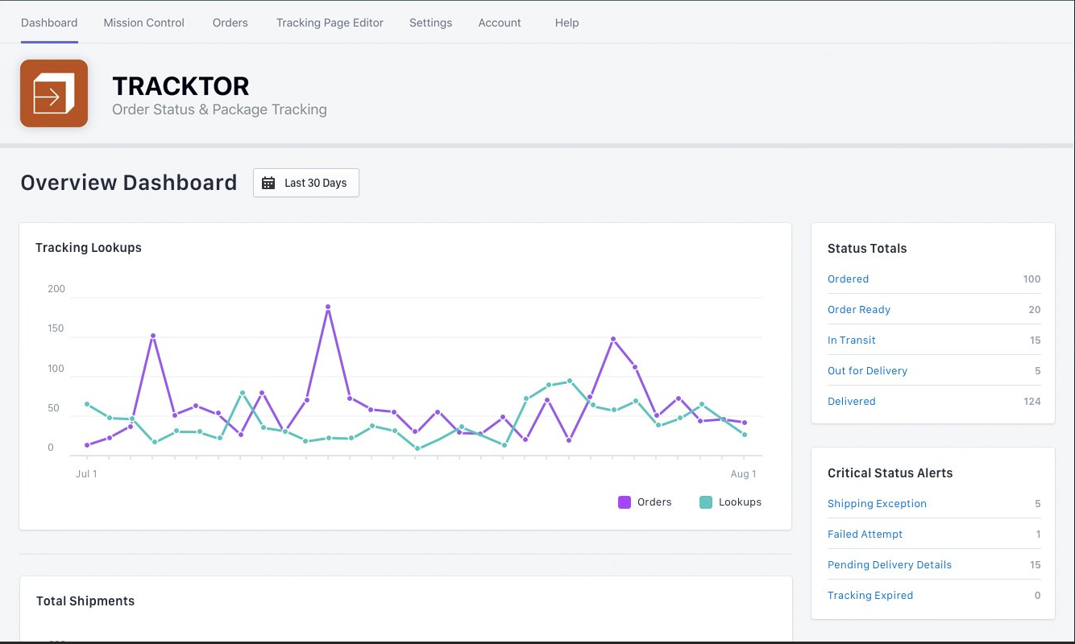
Task: Click the calendar icon beside Last 30 Days
Action: pos(268,183)
